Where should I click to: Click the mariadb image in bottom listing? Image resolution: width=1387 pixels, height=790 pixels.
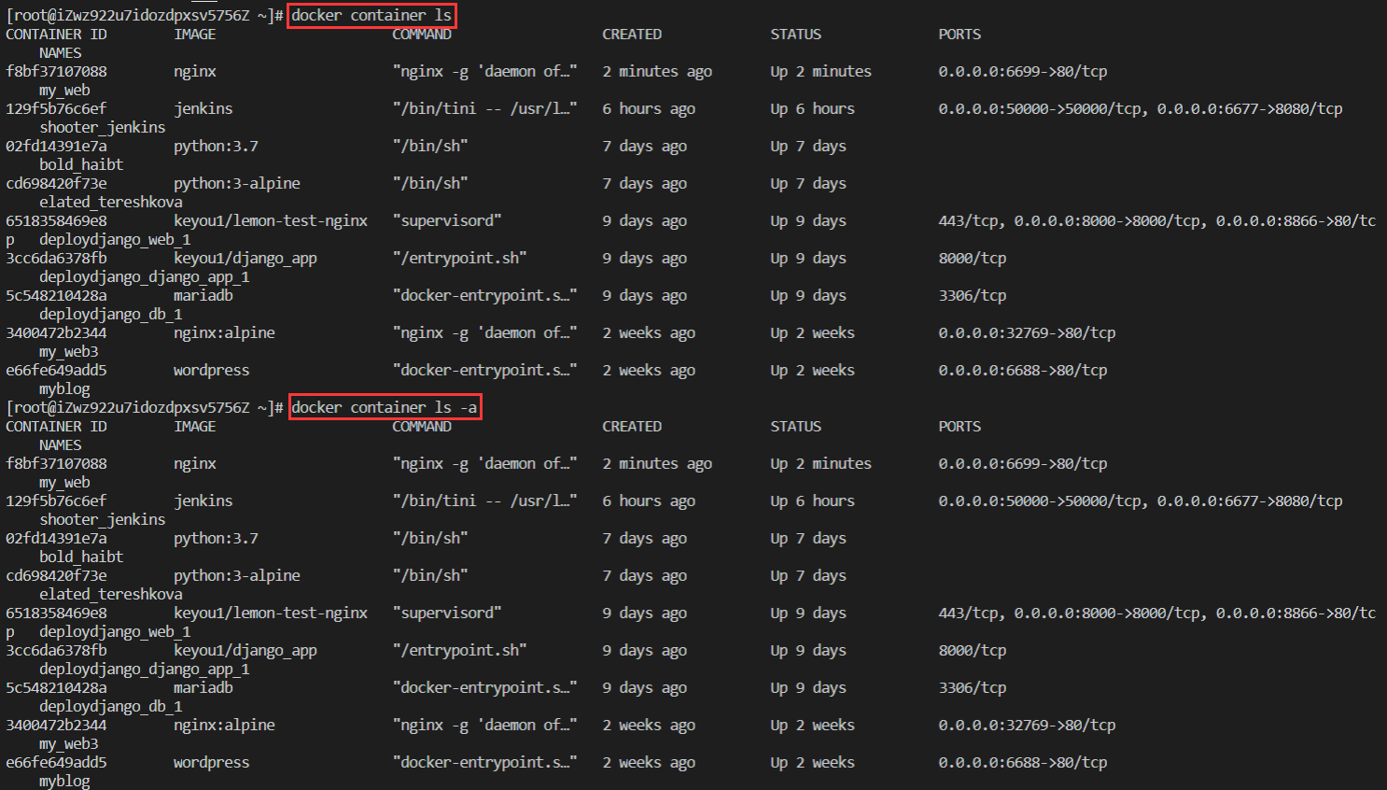point(203,688)
